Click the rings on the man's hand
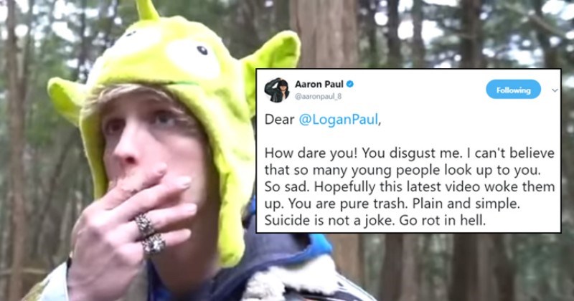This screenshot has width=574, height=301. pos(149,235)
